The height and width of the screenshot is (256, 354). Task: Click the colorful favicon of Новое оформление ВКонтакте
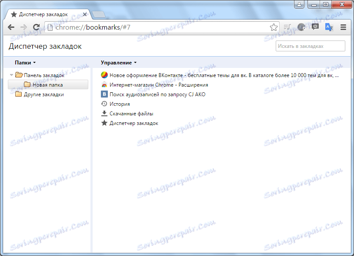(x=104, y=75)
